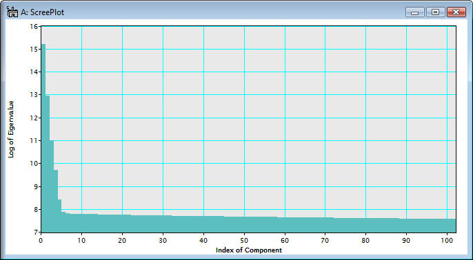This screenshot has height=260, width=473.
Task: Click the 'A: ScreePlot' title text
Action: [42, 12]
